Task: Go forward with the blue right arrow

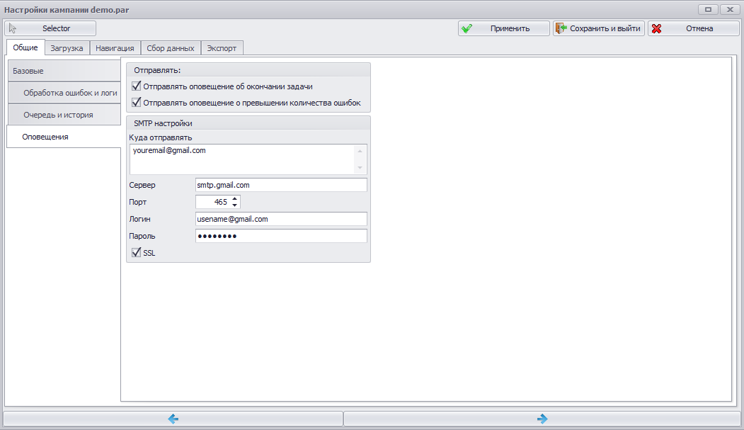Action: tap(542, 419)
